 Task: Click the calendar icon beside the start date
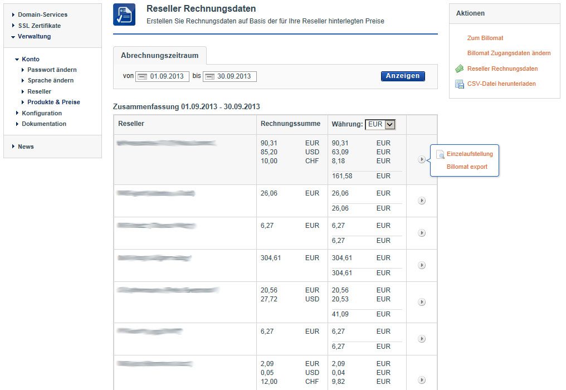(x=142, y=76)
